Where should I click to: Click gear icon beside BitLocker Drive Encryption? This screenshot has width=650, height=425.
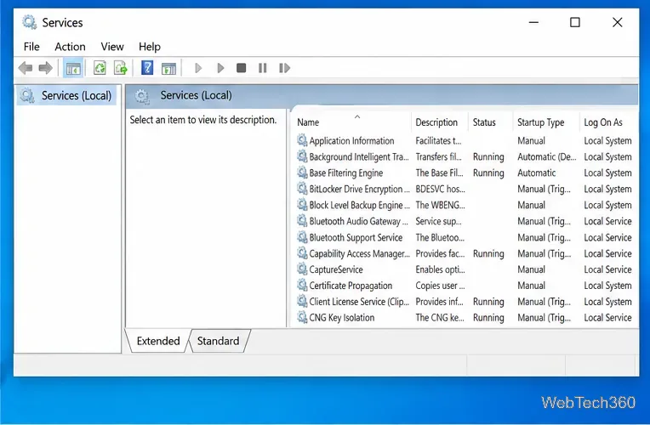coord(302,189)
